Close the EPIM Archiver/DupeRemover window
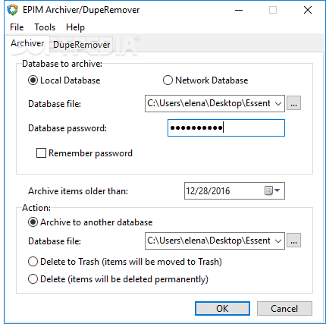 pos(308,10)
